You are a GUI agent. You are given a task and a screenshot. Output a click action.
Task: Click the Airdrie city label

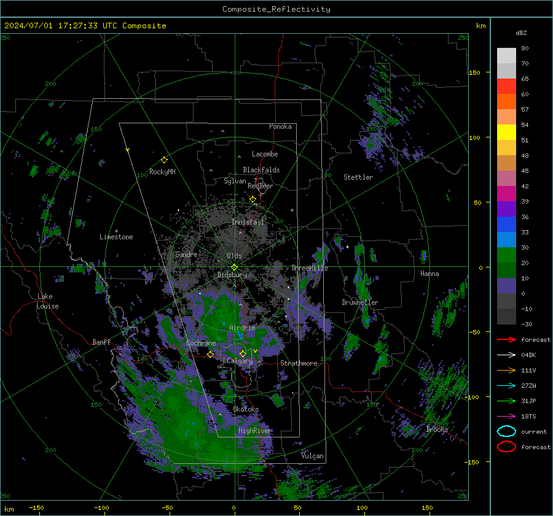242,328
